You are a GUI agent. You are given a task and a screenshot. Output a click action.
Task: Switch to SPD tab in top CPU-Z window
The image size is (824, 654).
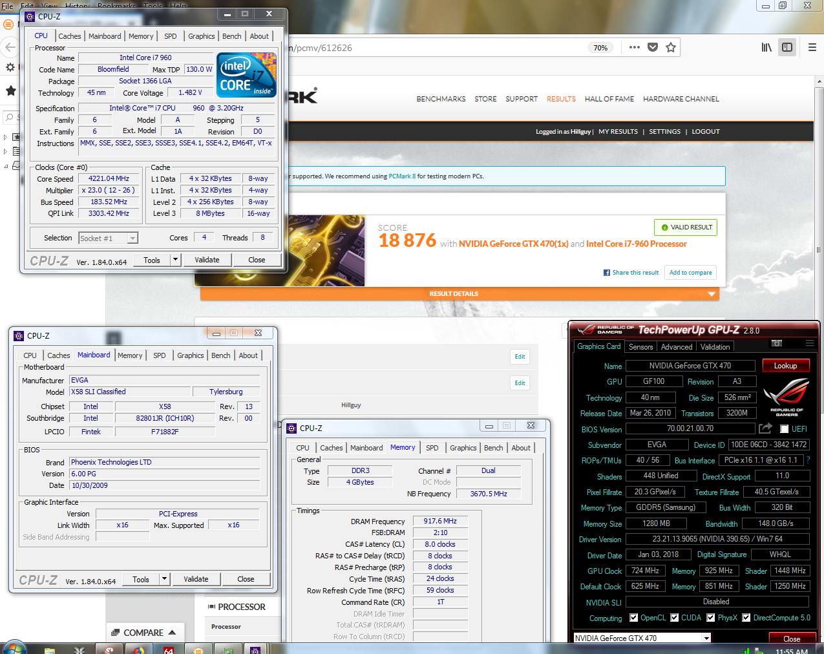(171, 36)
